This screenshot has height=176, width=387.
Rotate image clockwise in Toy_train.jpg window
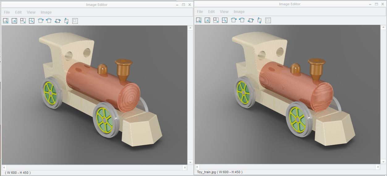tap(233, 20)
